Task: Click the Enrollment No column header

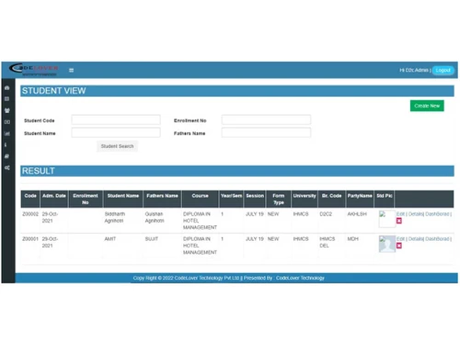Action: click(x=86, y=199)
